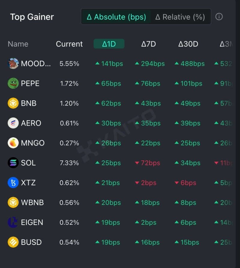Switch to Δ Relative (%) view
This screenshot has height=268, width=240.
point(180,17)
